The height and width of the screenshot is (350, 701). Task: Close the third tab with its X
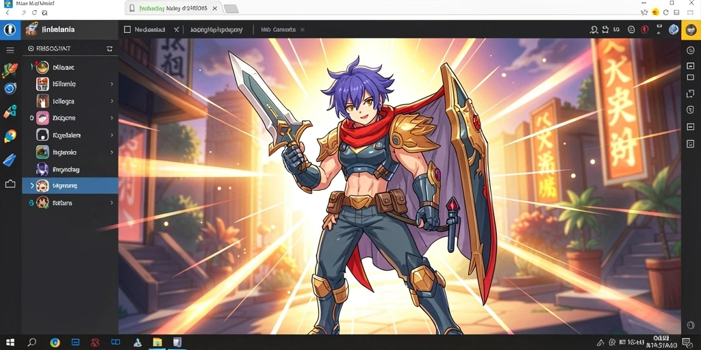point(302,29)
